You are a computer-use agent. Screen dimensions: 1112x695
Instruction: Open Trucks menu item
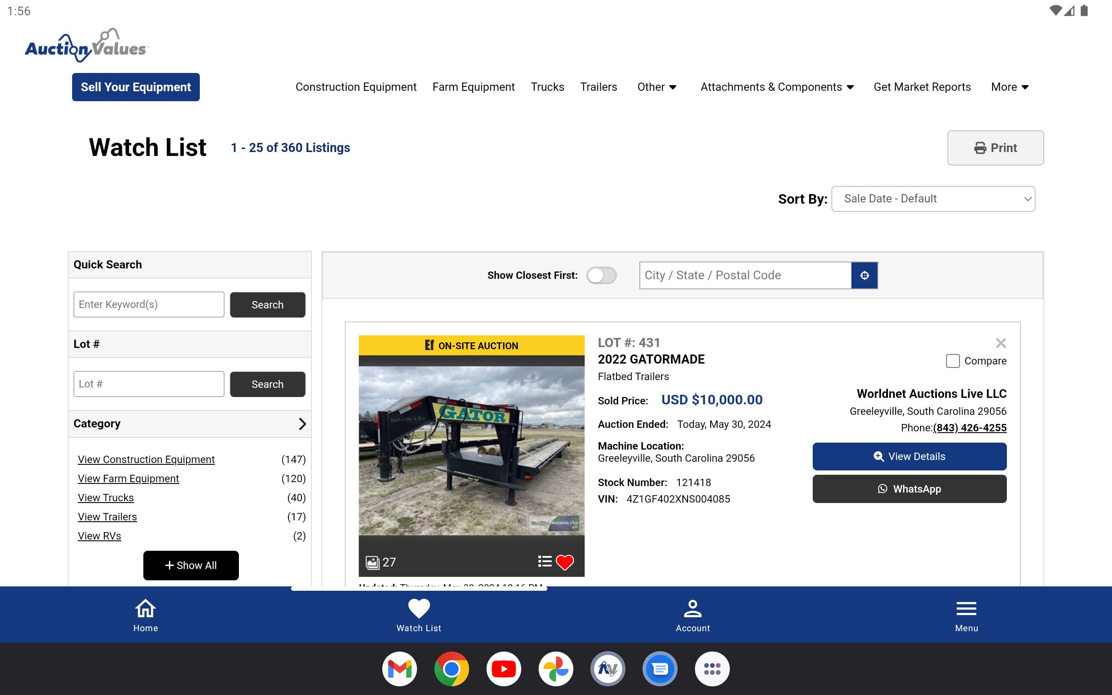(547, 87)
